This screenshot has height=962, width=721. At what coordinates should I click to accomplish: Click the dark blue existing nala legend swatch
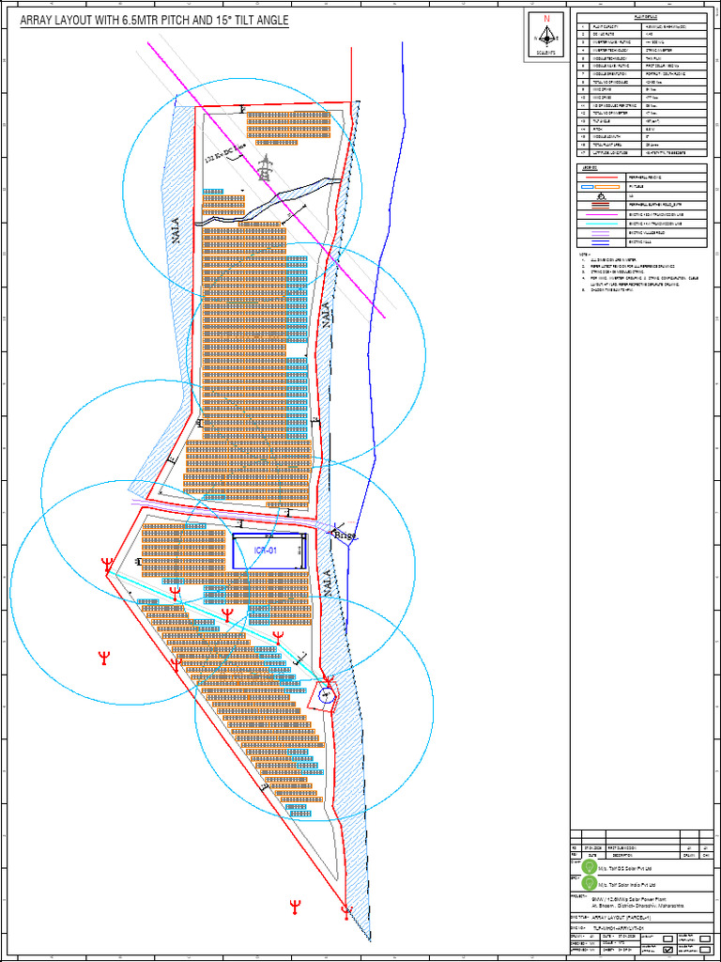[x=600, y=242]
